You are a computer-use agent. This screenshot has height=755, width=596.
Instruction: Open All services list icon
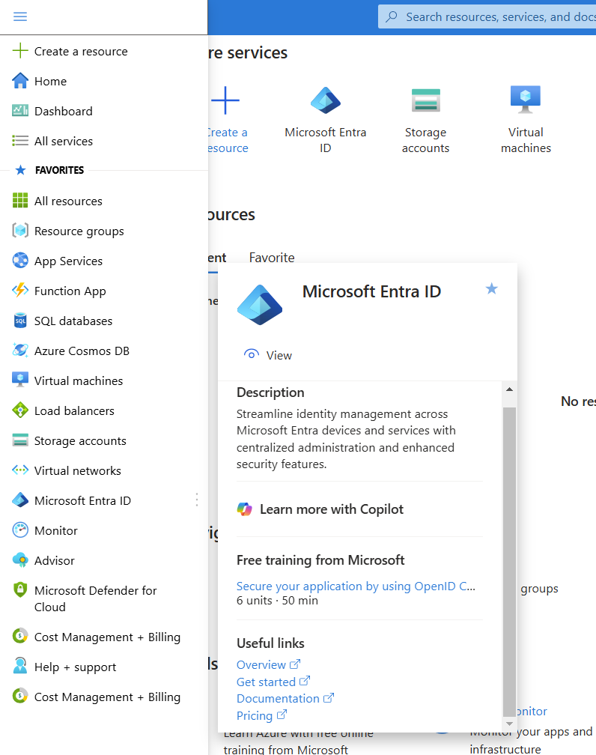click(x=19, y=141)
